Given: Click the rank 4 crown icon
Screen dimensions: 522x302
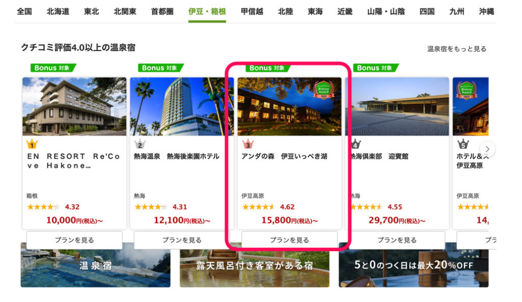Looking at the screenshot, I should point(356,144).
